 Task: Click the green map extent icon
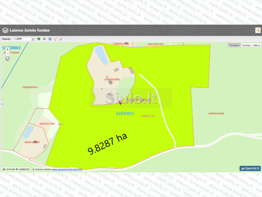(39, 39)
